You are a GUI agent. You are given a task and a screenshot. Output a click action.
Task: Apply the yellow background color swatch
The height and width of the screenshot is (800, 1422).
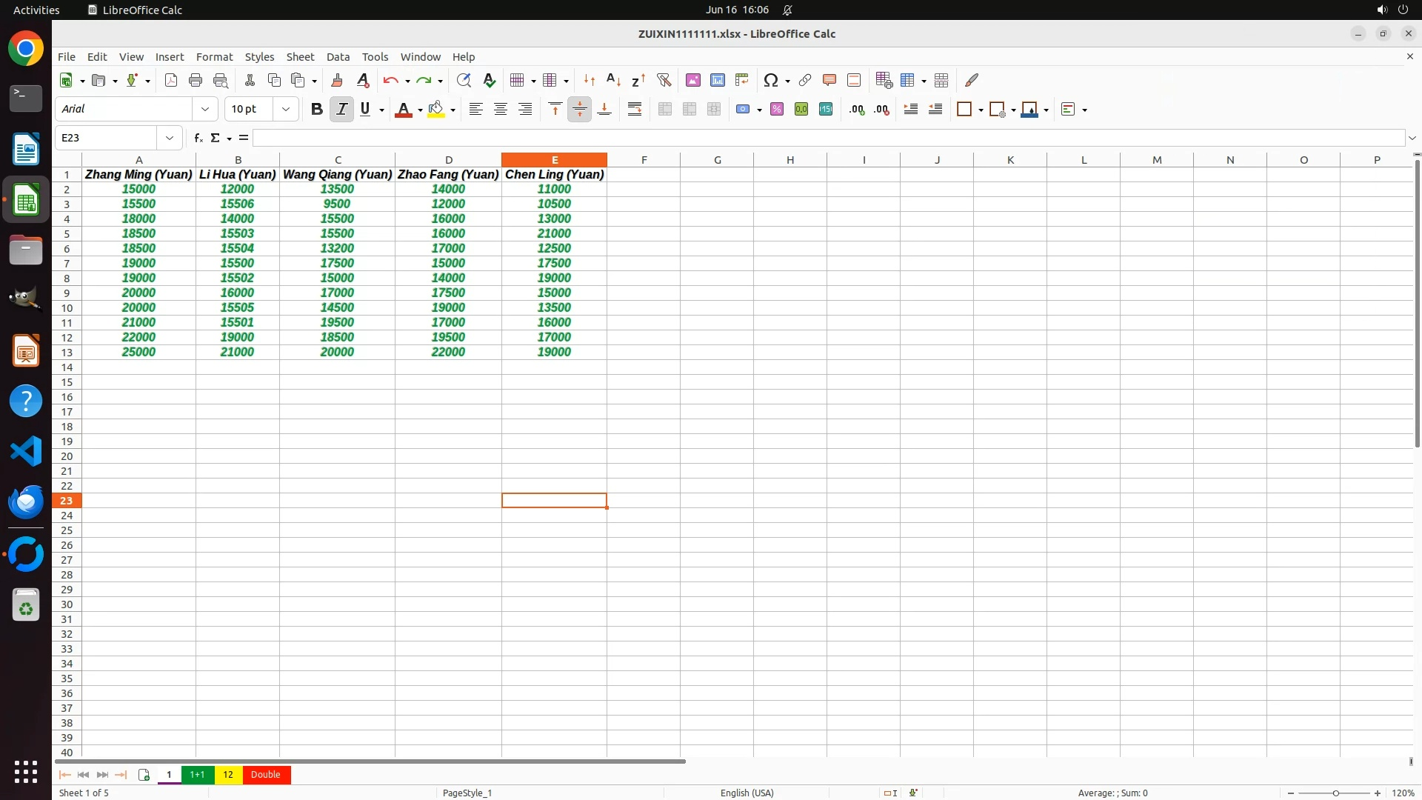click(x=436, y=110)
